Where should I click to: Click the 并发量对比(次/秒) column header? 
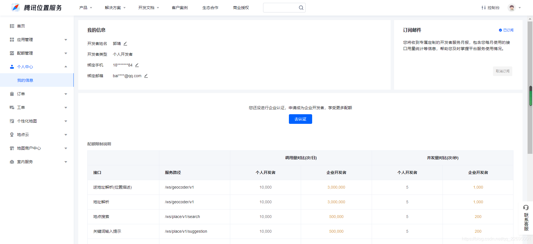click(x=443, y=158)
